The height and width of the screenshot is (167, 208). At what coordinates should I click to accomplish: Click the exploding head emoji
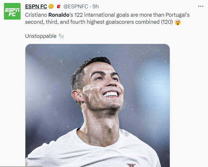coord(177,22)
